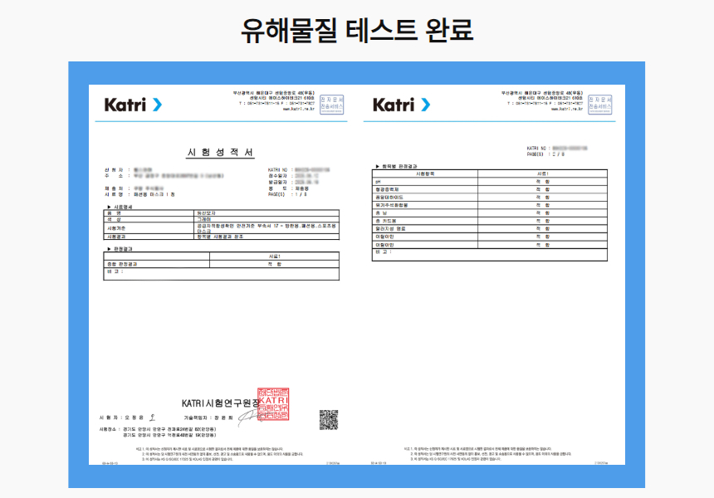Screen dimensions: 714x498
Task: Click the 비고 remark cell on the right page
Action: [490, 255]
